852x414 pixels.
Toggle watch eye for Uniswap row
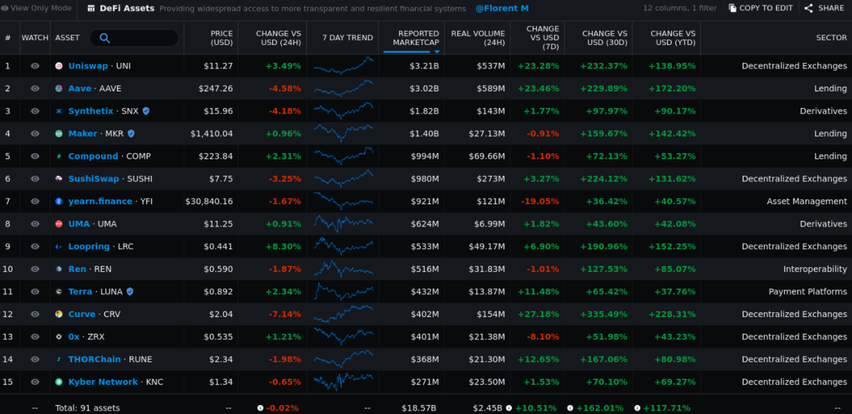tap(35, 66)
